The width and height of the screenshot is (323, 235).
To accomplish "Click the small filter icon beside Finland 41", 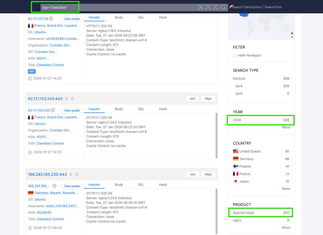I will tap(291, 166).
